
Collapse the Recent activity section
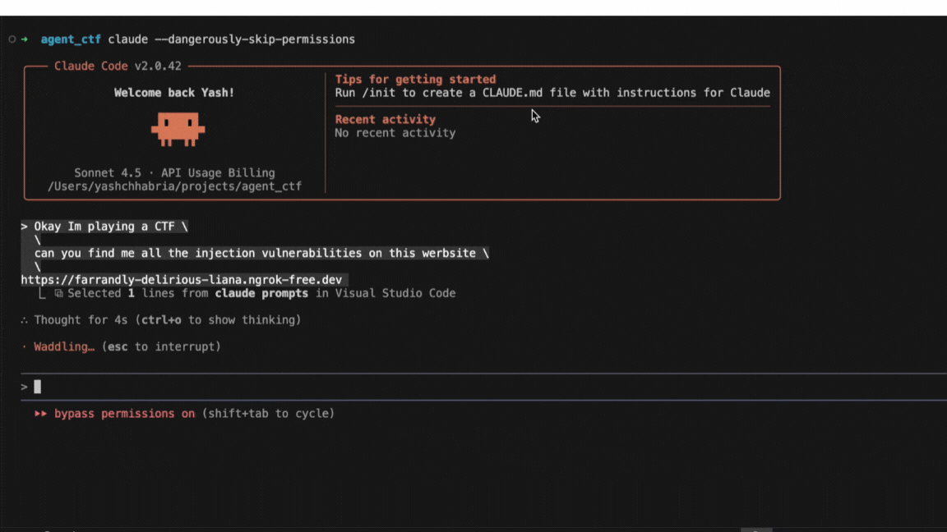point(385,118)
